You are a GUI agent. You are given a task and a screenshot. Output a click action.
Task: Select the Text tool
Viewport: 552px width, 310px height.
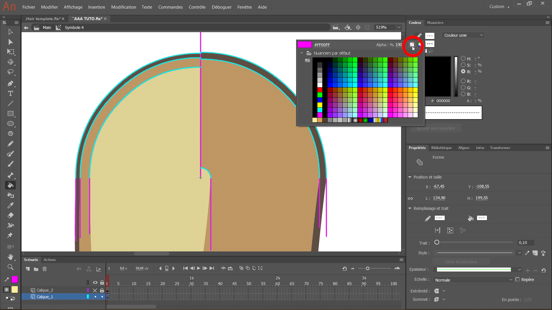[x=10, y=94]
